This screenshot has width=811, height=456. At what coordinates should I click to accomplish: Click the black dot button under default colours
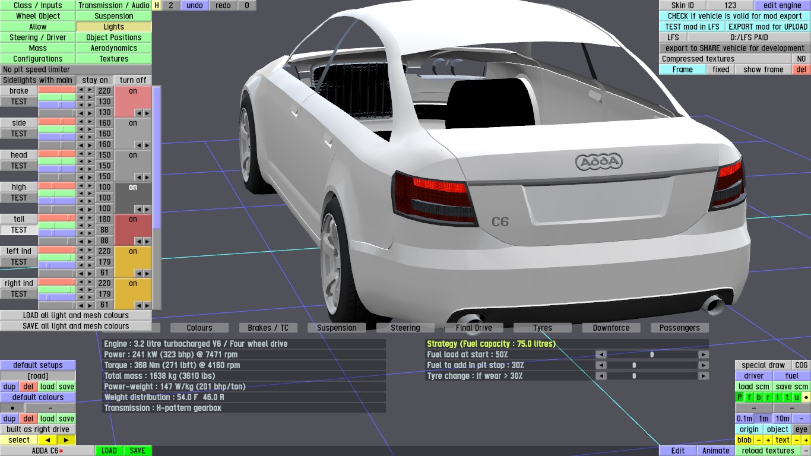[x=12, y=408]
